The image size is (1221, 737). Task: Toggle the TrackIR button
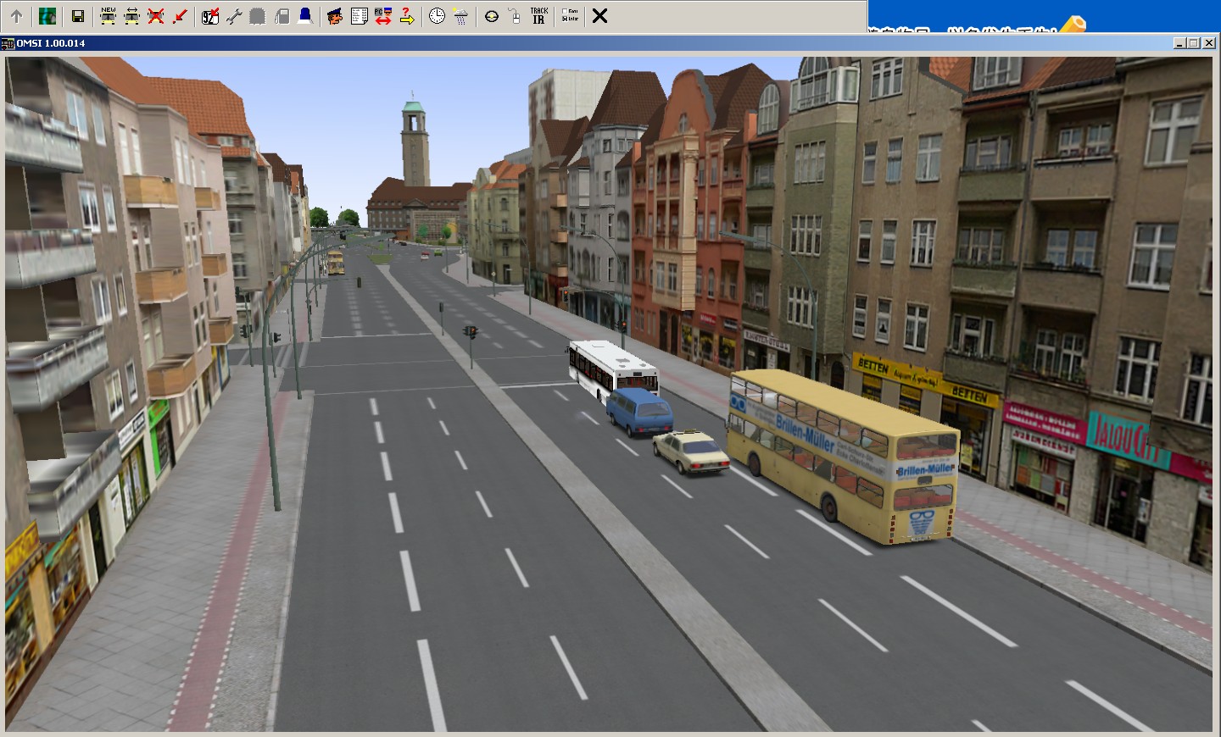click(x=538, y=16)
